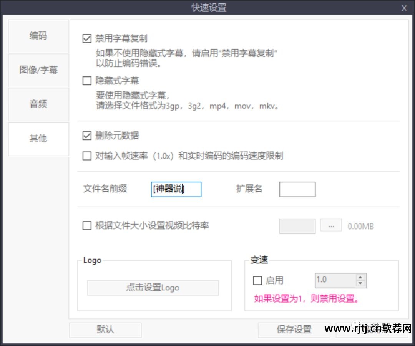Click 点击设置Logo to set a logo
Screen dimensions: 415x346
tap(153, 288)
